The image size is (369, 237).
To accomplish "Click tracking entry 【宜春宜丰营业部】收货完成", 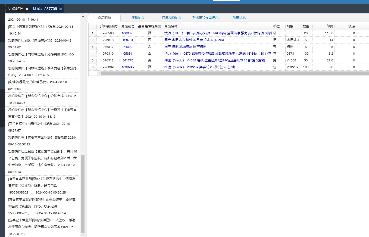I will 43,141.
